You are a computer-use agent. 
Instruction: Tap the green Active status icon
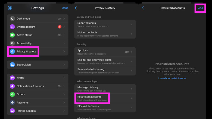point(12,35)
